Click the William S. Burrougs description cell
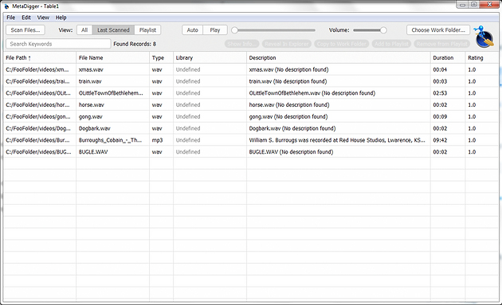 [x=339, y=140]
